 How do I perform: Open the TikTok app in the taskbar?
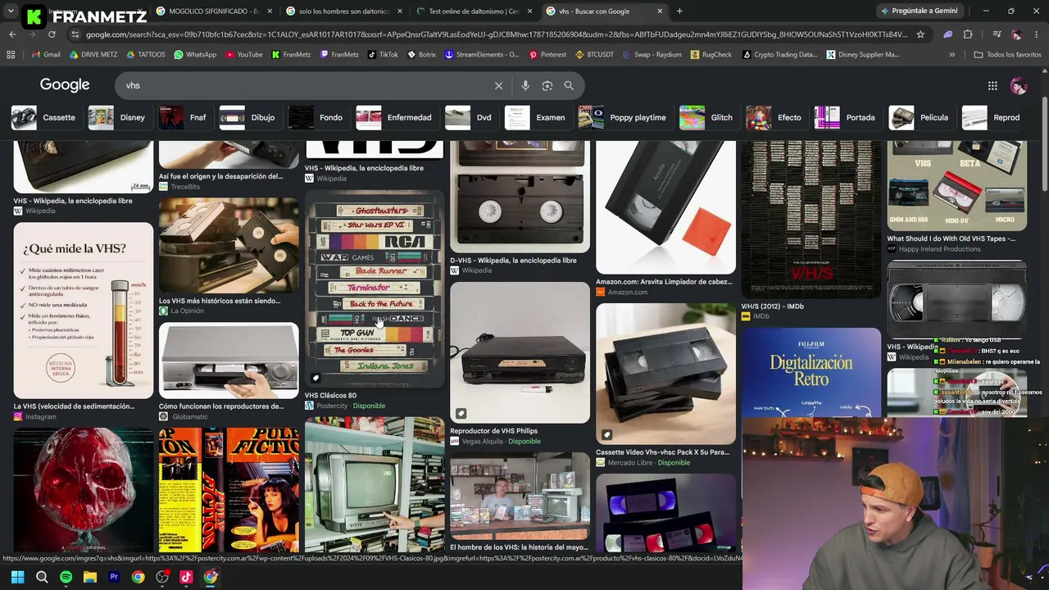click(186, 577)
